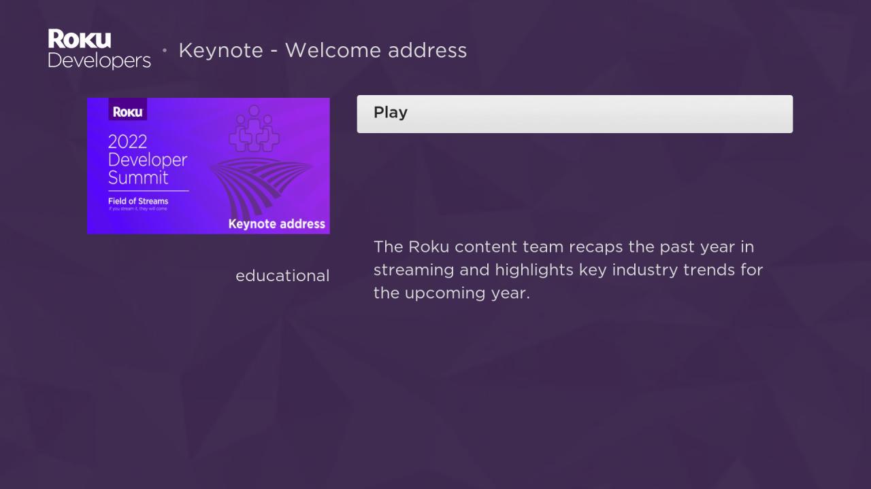871x489 pixels.
Task: Click the Play button label text
Action: (390, 113)
